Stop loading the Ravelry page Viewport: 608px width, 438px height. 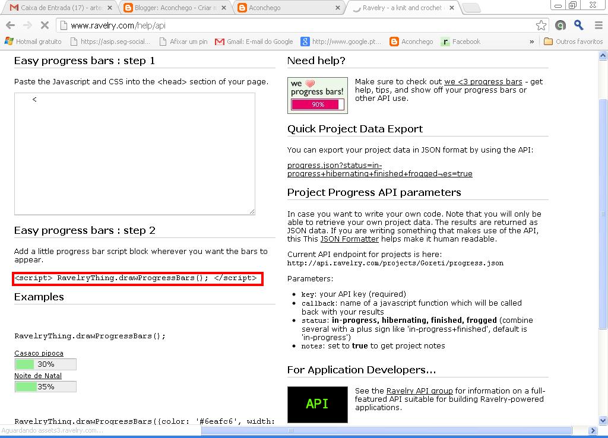click(x=45, y=26)
